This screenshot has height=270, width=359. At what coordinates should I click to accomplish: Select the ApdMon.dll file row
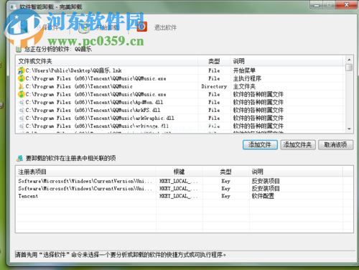(x=181, y=102)
